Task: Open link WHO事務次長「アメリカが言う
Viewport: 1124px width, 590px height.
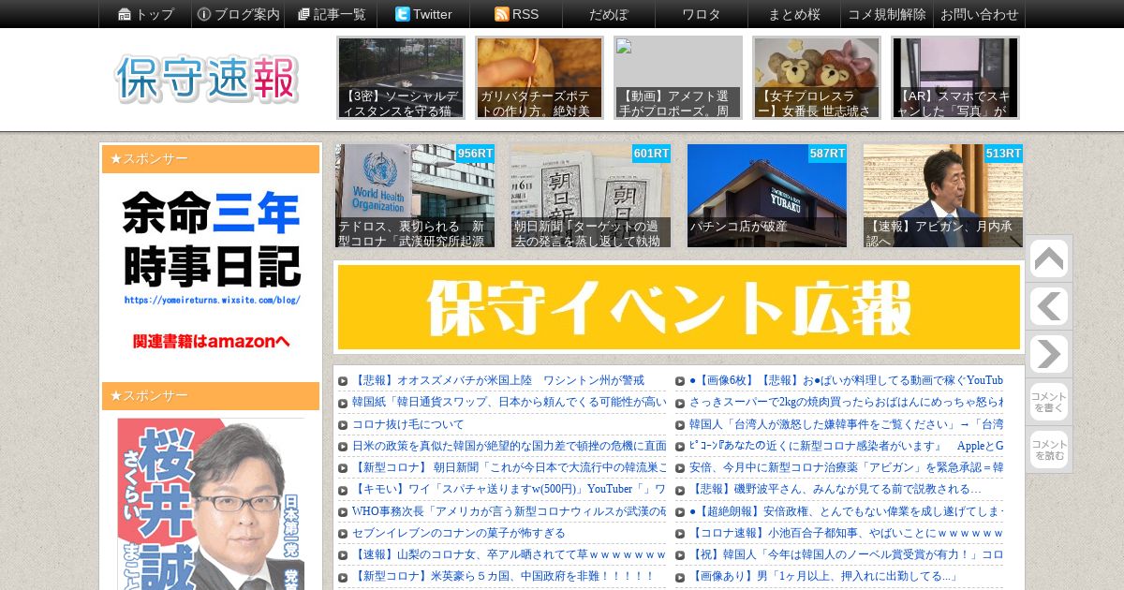Action: [x=509, y=511]
